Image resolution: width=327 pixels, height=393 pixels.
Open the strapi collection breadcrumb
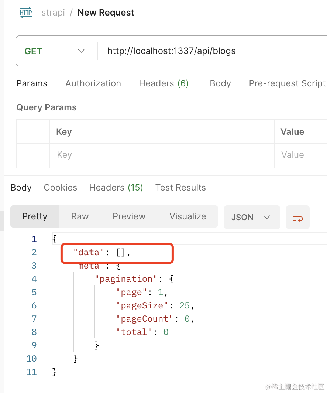53,13
